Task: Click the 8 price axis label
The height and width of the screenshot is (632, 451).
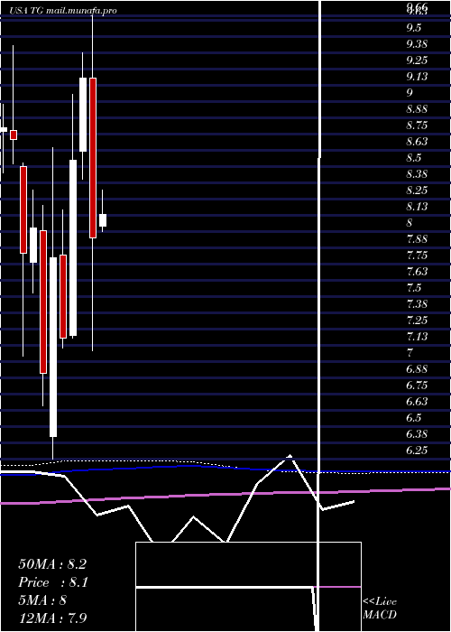Action: tap(410, 223)
